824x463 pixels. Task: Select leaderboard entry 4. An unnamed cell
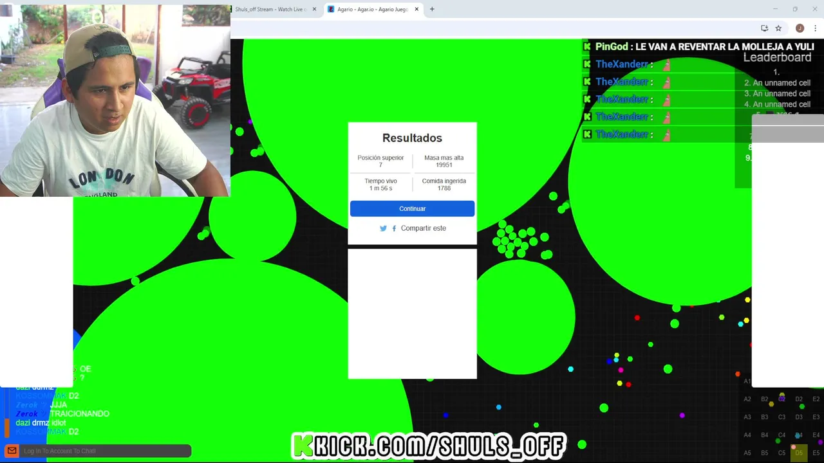coord(777,104)
